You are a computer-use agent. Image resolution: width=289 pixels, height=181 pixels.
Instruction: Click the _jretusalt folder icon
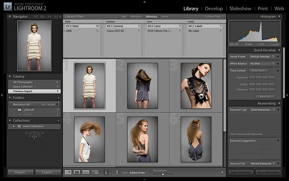(x=19, y=110)
